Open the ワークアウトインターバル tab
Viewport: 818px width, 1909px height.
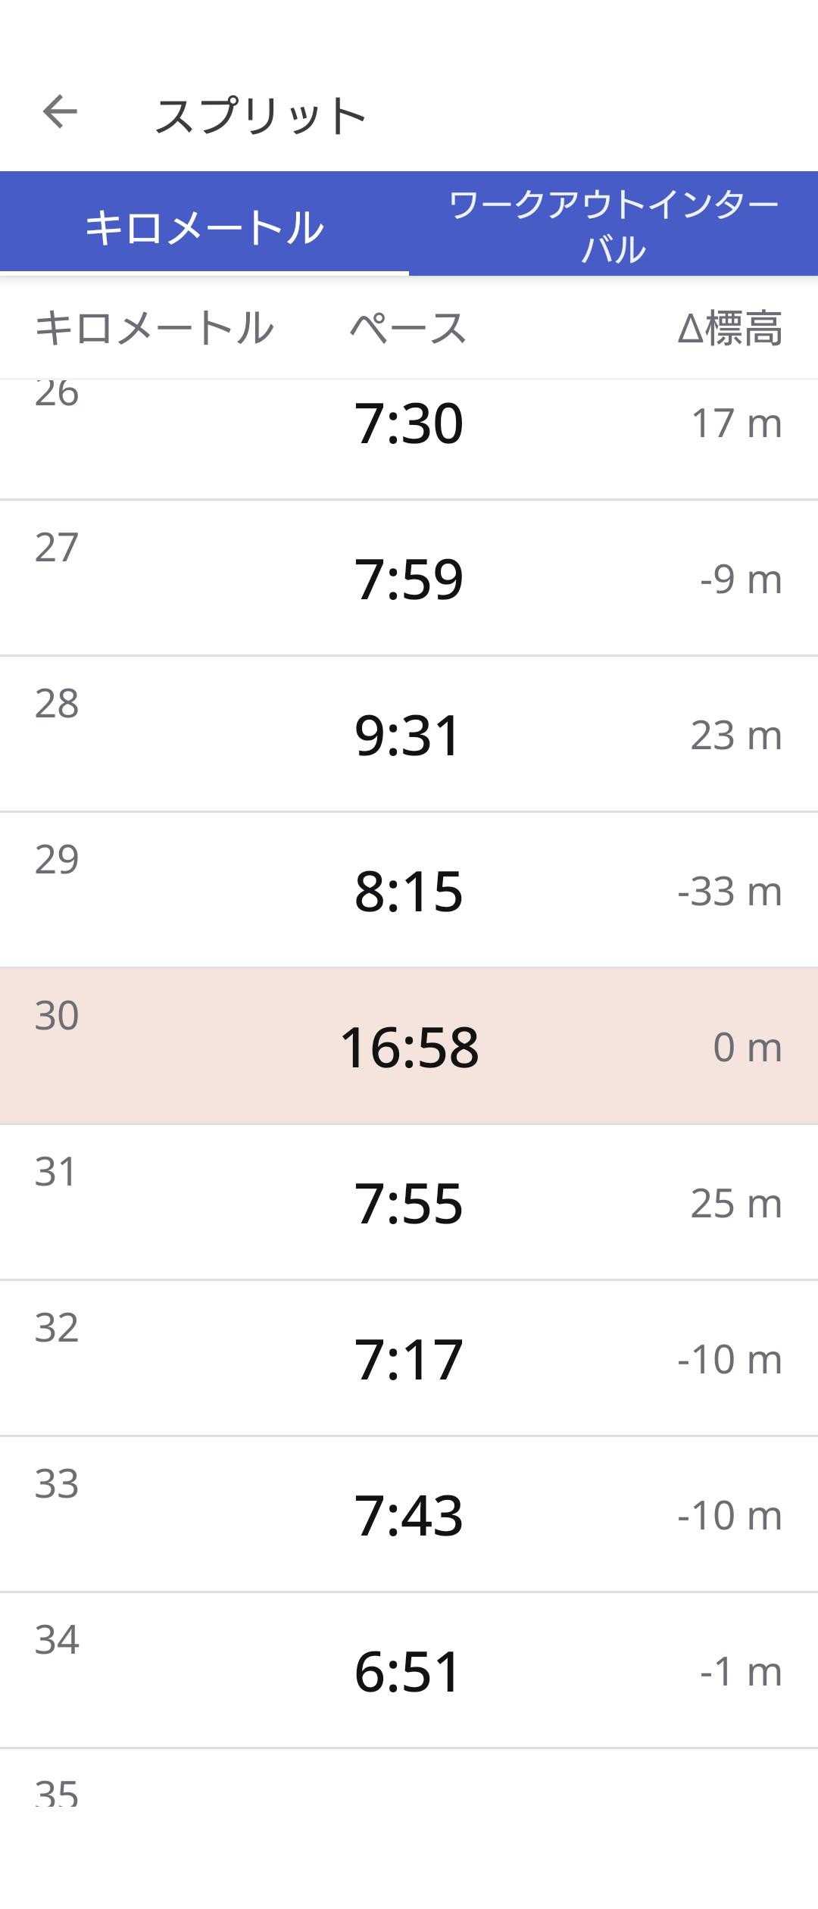click(x=613, y=227)
